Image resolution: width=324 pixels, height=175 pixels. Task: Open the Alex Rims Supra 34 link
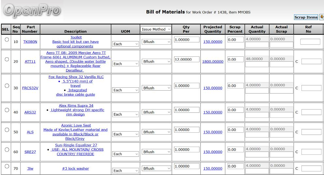coord(76,106)
